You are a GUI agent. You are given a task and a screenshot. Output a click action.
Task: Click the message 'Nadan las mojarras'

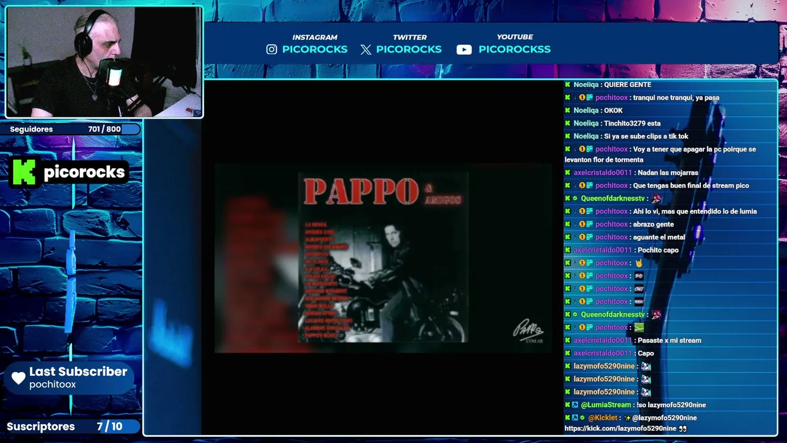668,173
